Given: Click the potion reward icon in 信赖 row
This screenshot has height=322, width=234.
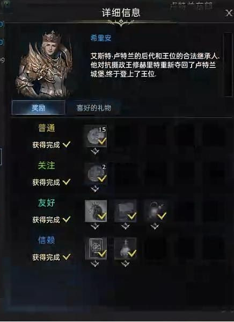Looking at the screenshot, I should tap(125, 248).
